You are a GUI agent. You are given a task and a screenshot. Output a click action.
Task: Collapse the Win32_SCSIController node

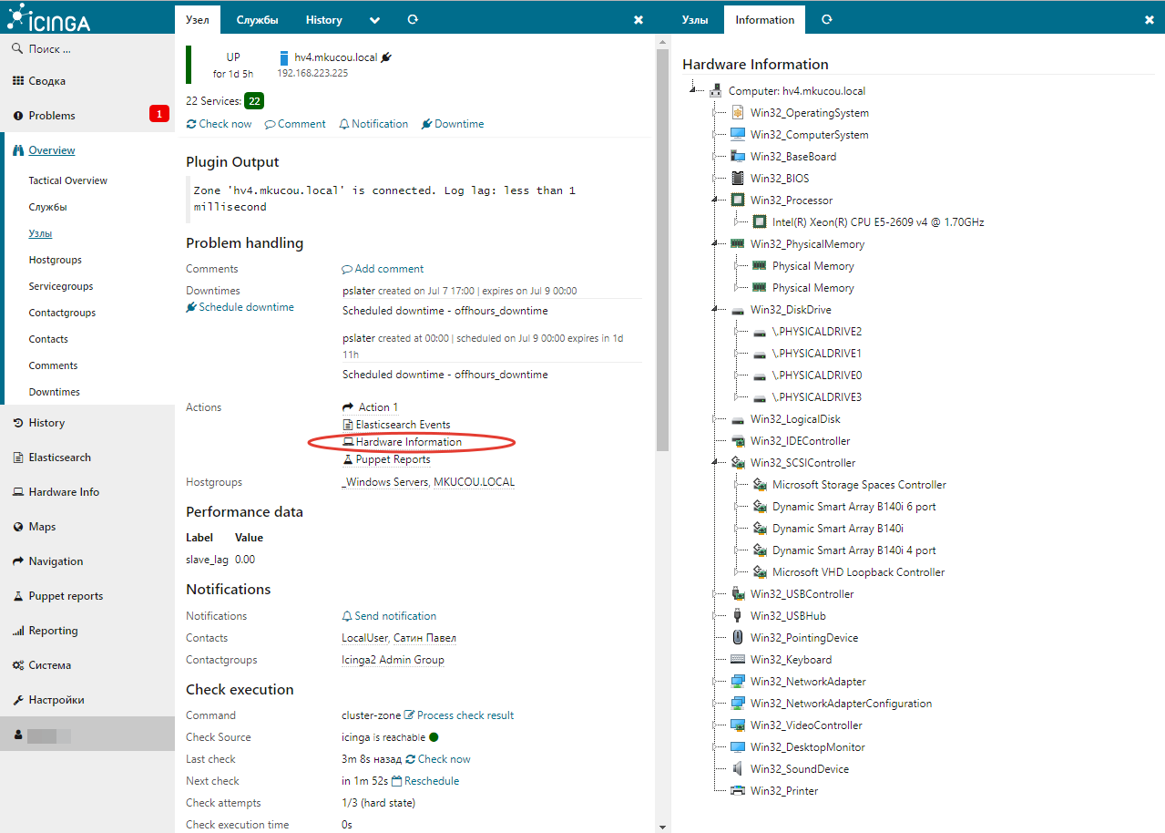pyautogui.click(x=714, y=463)
